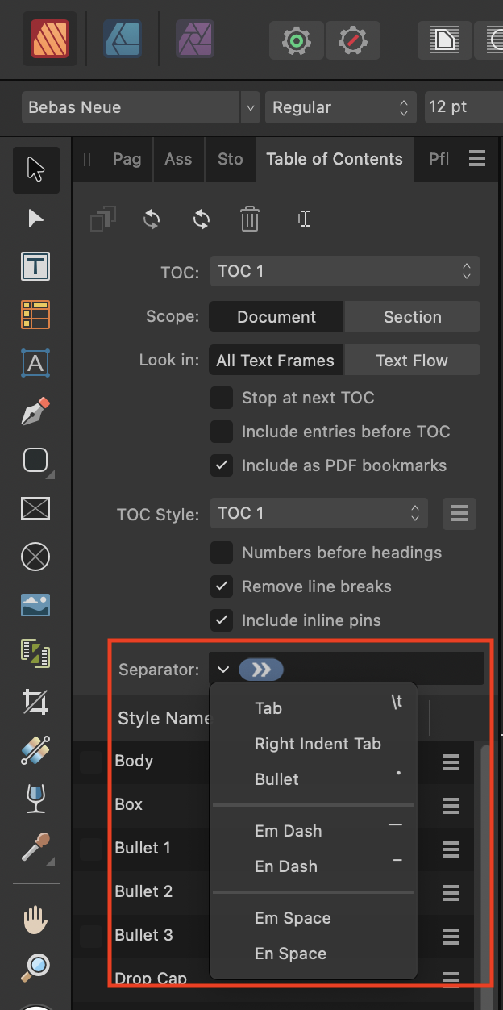Update the table of contents with the refresh icon
Screen dimensions: 503x1010
point(151,219)
